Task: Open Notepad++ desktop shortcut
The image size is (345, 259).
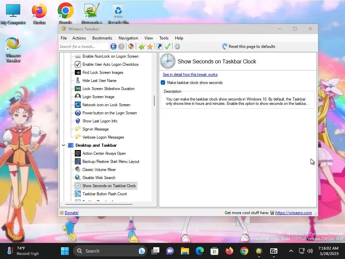Action: coord(92,13)
